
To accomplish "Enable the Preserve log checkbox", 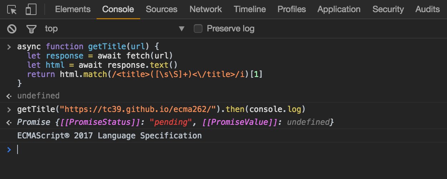I will point(198,29).
